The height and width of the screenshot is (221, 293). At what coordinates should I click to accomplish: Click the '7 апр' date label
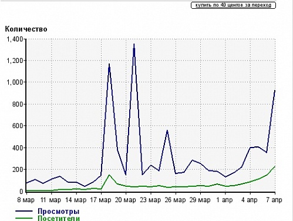pos(274,200)
